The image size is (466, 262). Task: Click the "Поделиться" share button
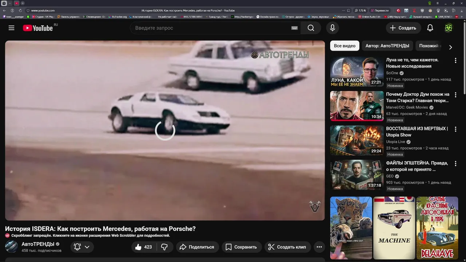click(x=197, y=247)
